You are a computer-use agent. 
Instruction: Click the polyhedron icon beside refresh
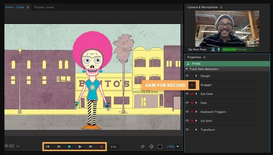click(x=151, y=147)
